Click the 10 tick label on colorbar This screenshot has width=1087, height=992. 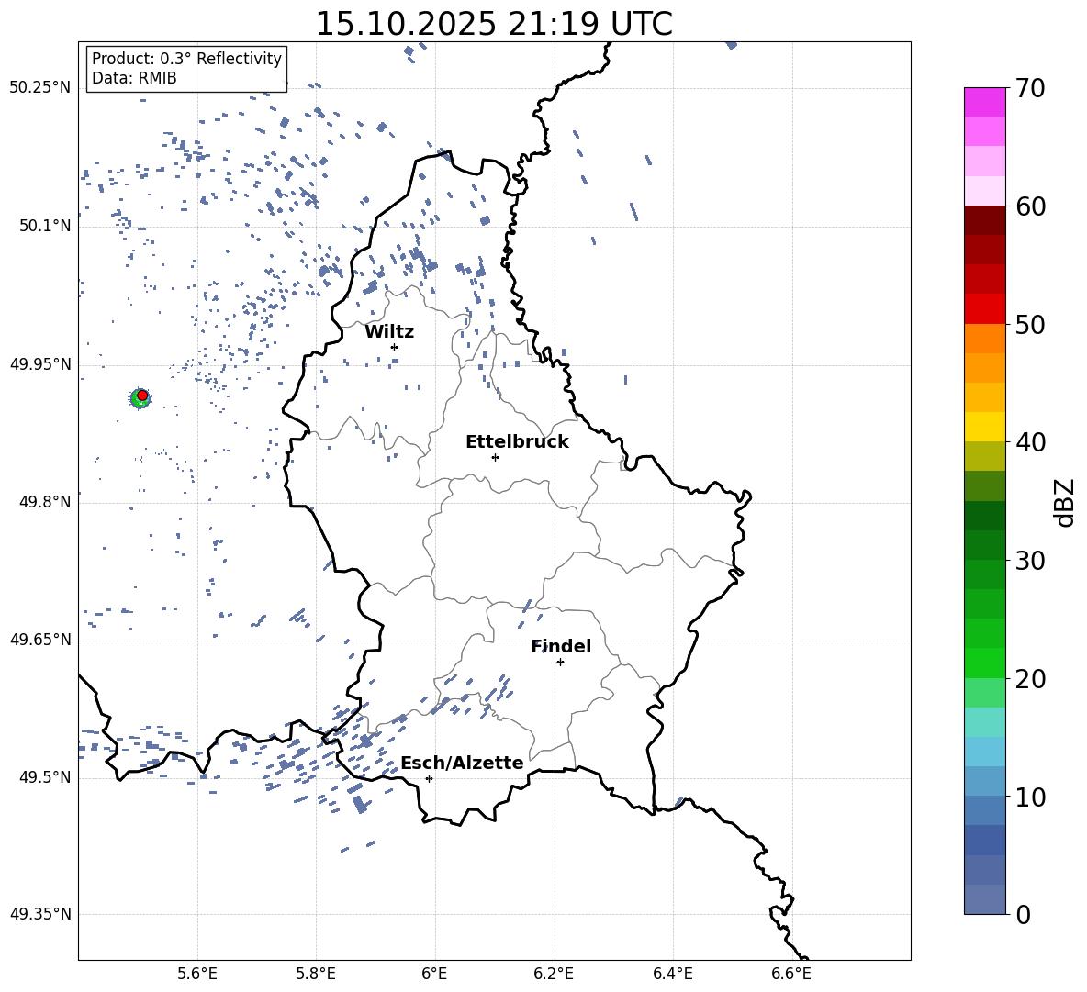pyautogui.click(x=1030, y=797)
